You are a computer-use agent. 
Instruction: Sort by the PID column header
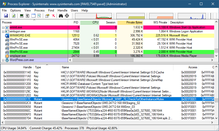74,22
